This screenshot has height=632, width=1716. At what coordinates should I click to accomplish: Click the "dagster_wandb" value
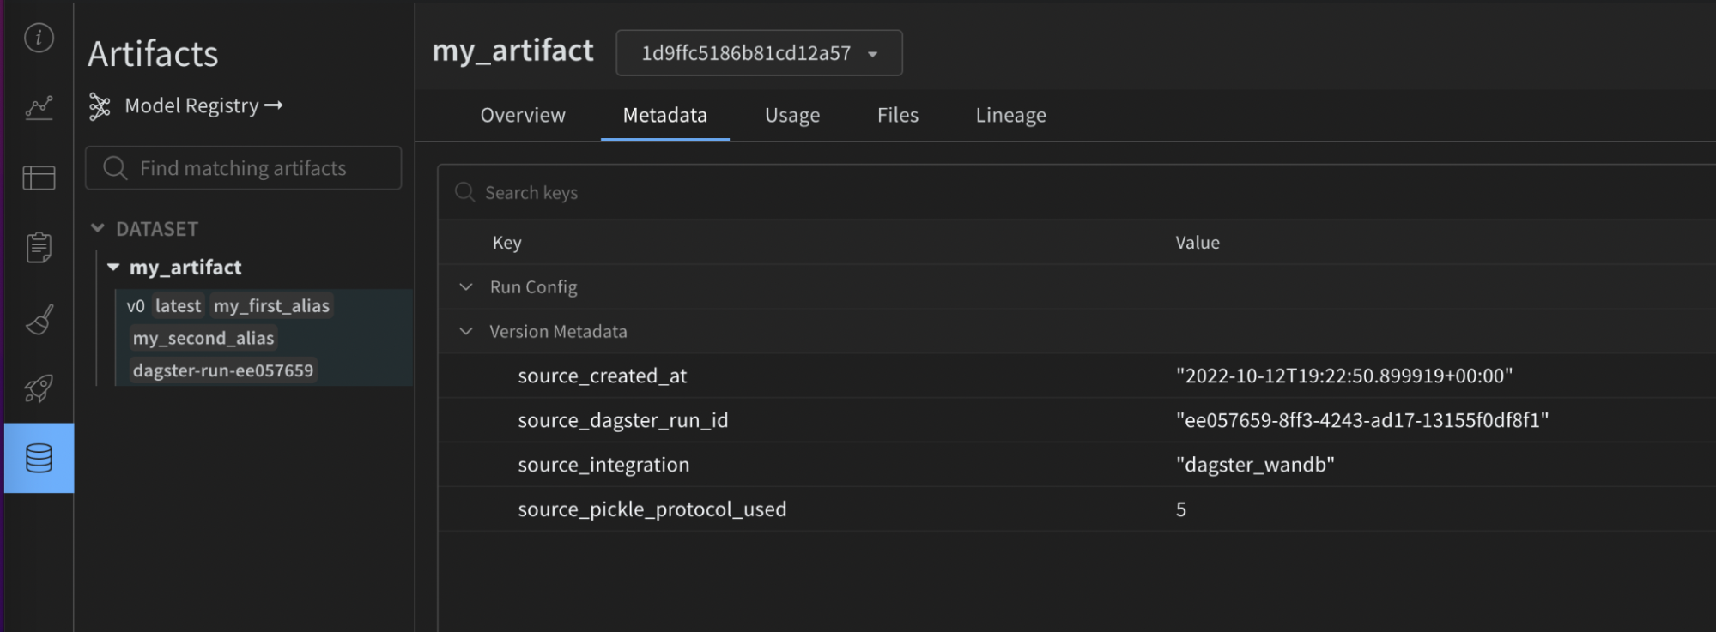[1255, 465]
